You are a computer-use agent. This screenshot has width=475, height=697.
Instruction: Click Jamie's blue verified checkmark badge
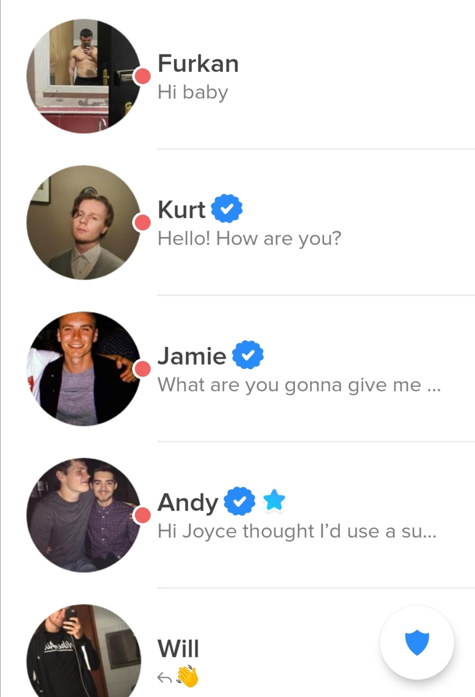(248, 355)
